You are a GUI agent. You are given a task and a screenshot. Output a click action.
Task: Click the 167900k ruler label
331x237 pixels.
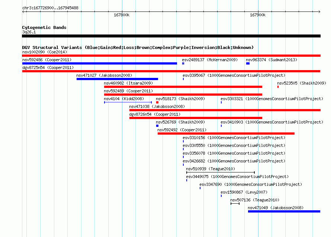click(258, 15)
